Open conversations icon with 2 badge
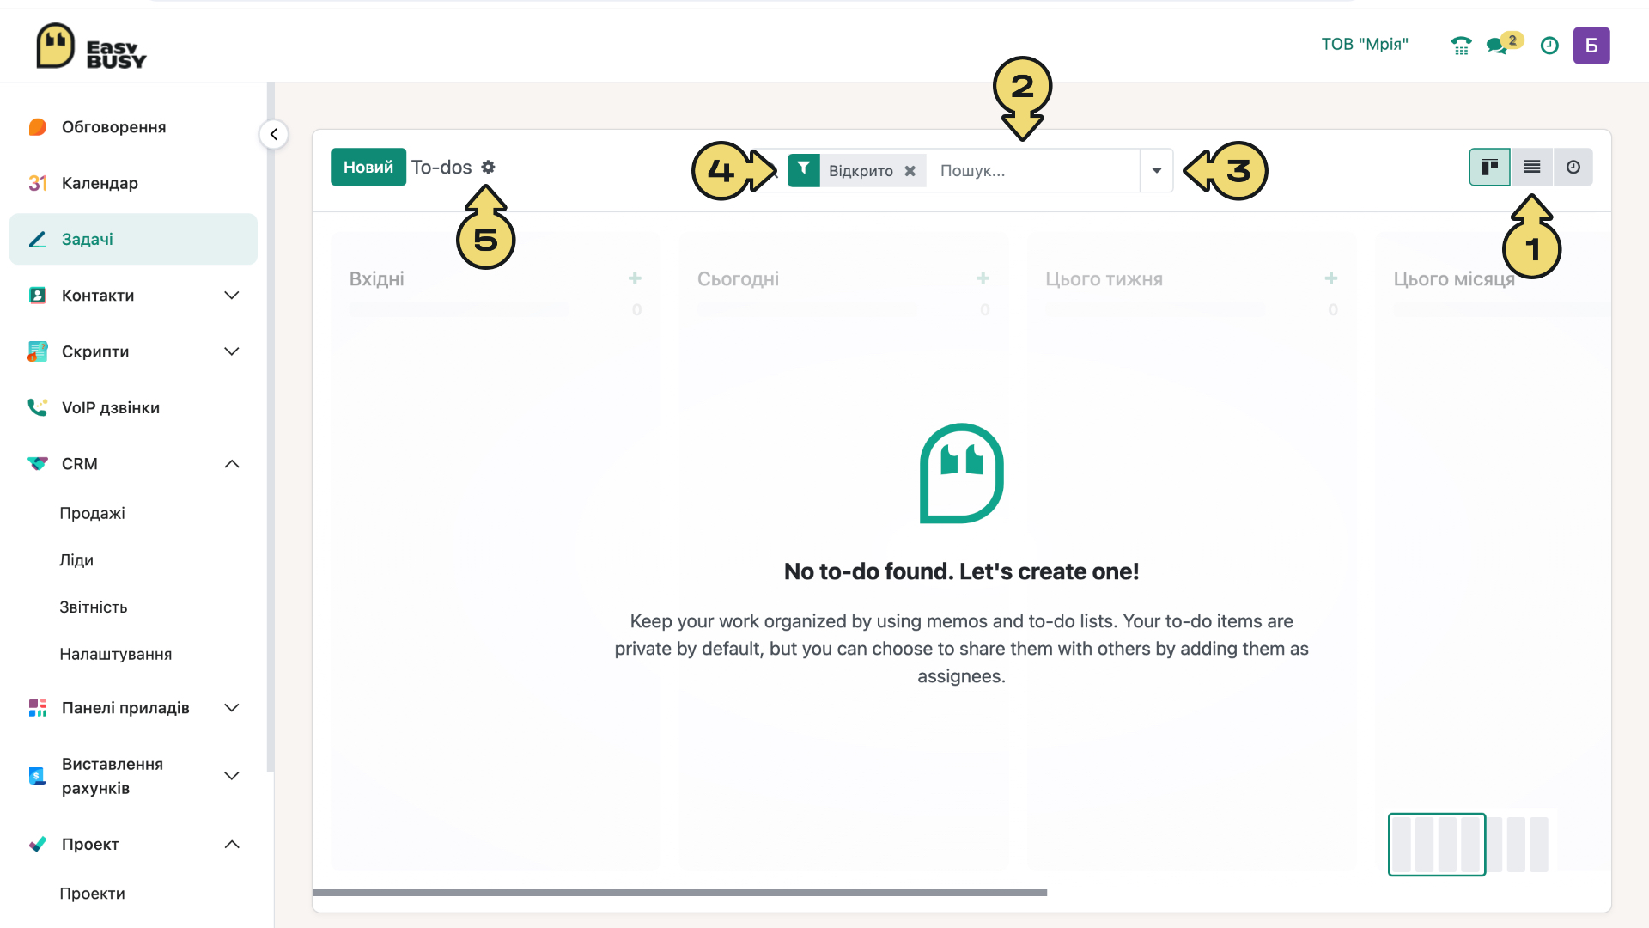Screen dimensions: 1649x928 point(1504,44)
